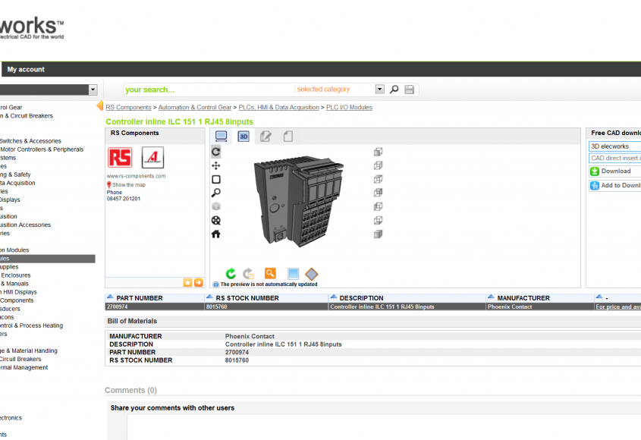The height and width of the screenshot is (440, 641).
Task: Open PLCs, HMI & Data Acquisition breadcrumb
Action: click(279, 107)
